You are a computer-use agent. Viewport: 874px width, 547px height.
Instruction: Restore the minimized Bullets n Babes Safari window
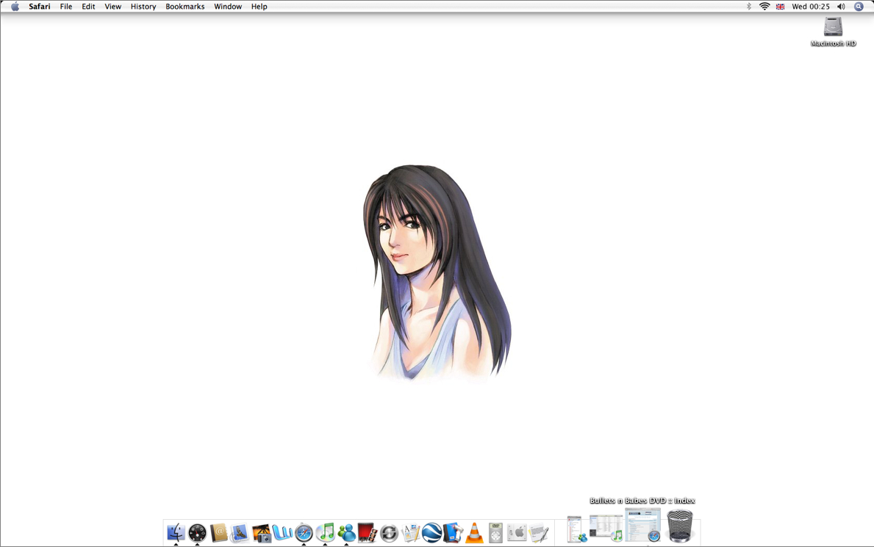coord(642,525)
